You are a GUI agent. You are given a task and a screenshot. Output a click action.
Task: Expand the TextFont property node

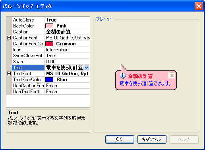click(9, 73)
